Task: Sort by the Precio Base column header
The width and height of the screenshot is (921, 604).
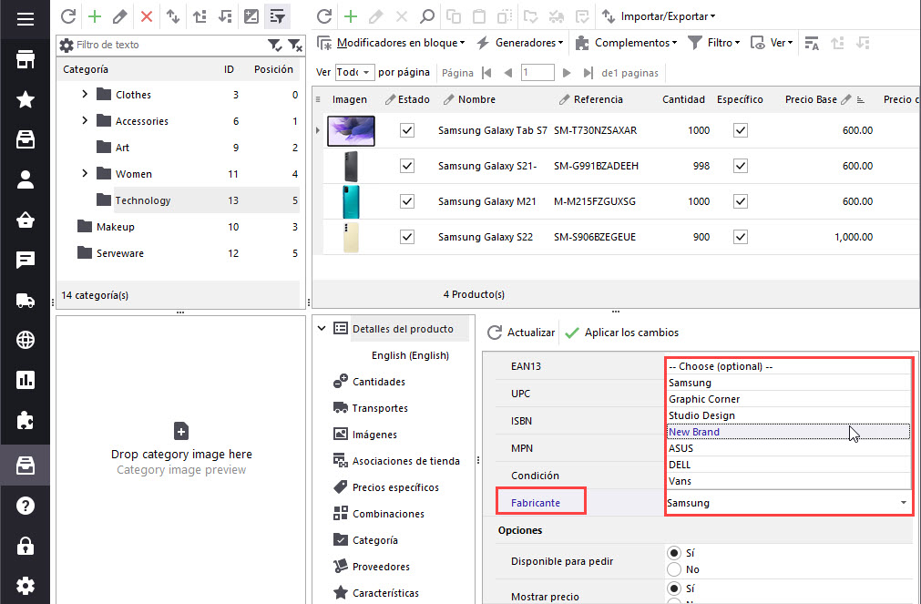Action: click(811, 99)
